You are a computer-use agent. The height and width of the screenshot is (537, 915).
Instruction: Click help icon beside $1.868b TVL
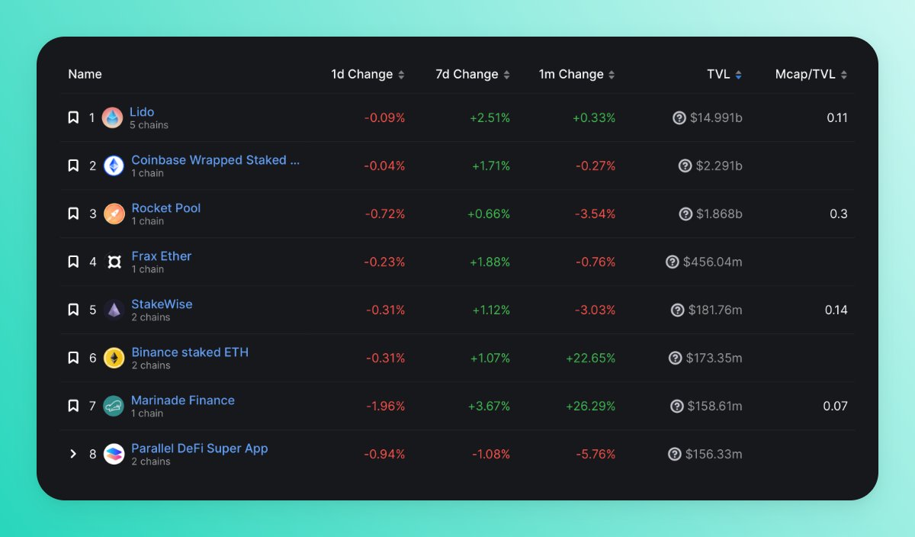pyautogui.click(x=685, y=214)
